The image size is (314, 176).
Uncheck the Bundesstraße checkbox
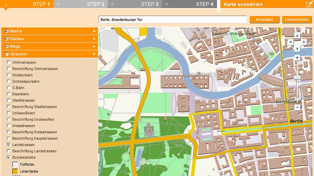pos(8,158)
